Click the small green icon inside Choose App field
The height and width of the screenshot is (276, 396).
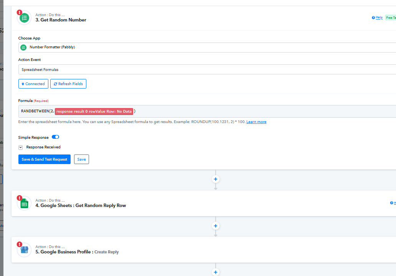23,48
